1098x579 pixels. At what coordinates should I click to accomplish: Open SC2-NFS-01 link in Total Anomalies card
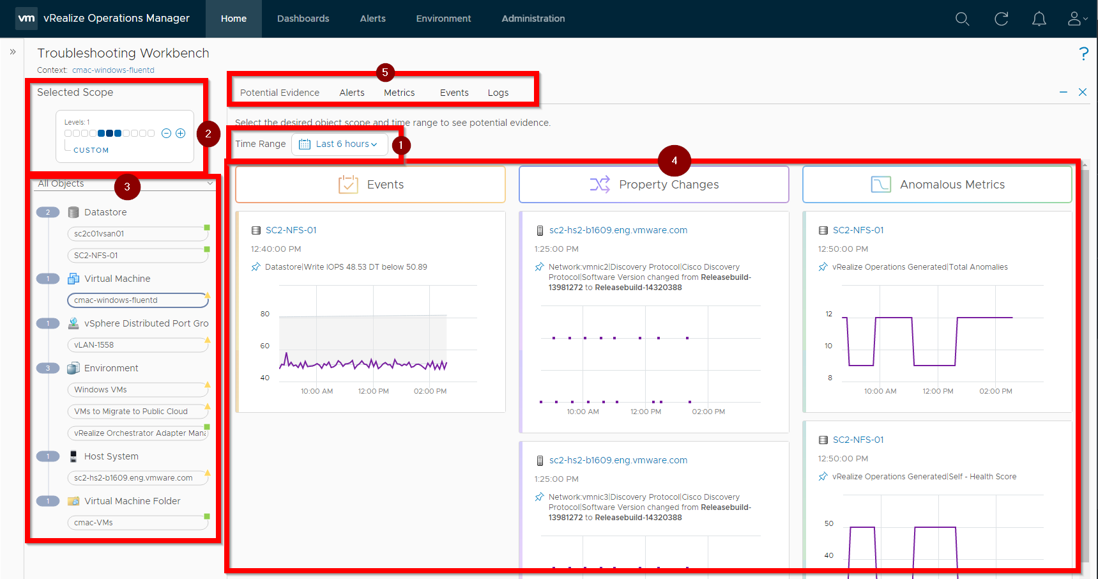858,230
